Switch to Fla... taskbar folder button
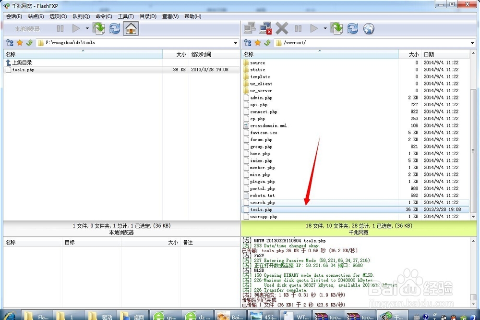This screenshot has width=480, height=320. (x=38, y=317)
